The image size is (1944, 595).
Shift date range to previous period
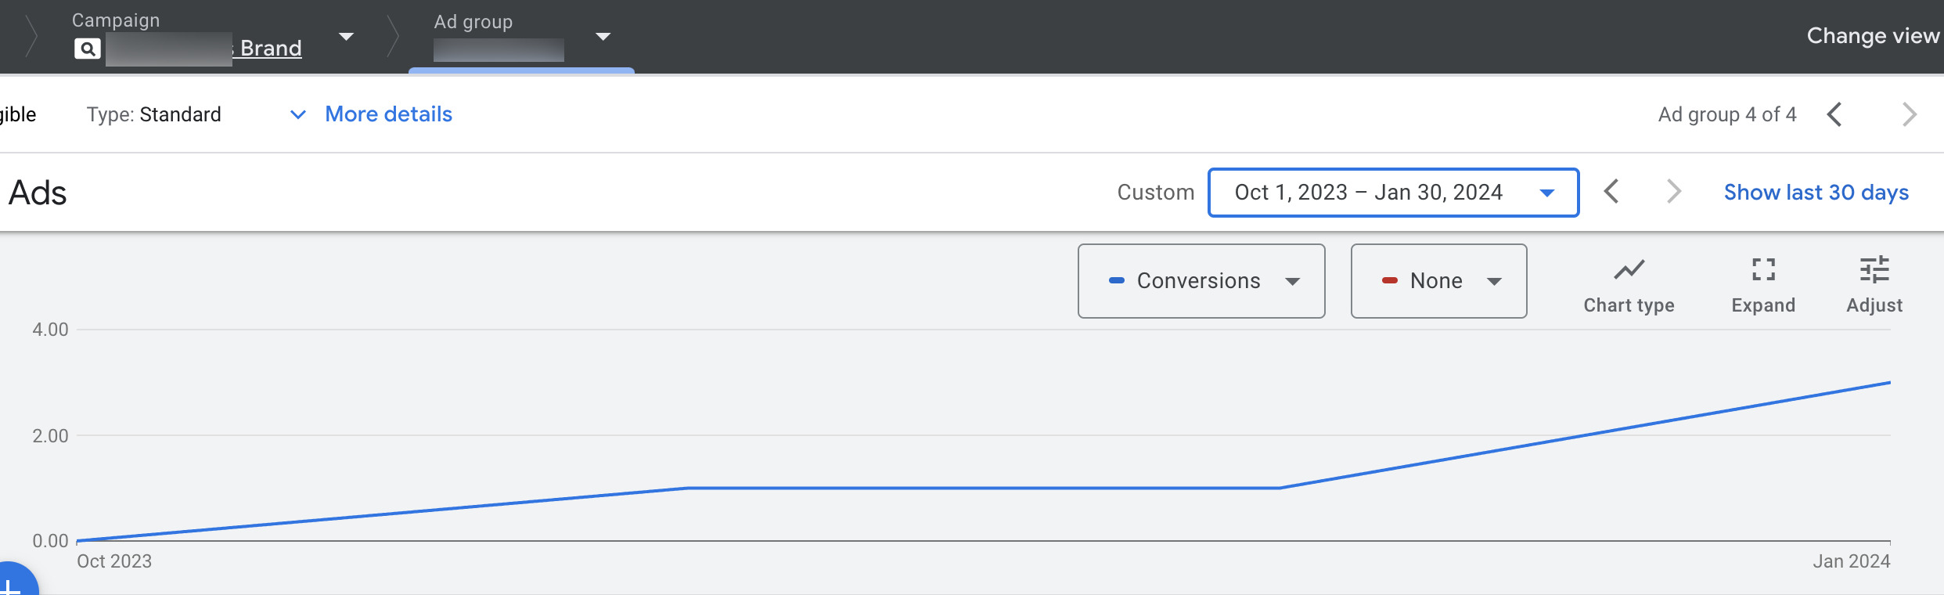[1611, 192]
